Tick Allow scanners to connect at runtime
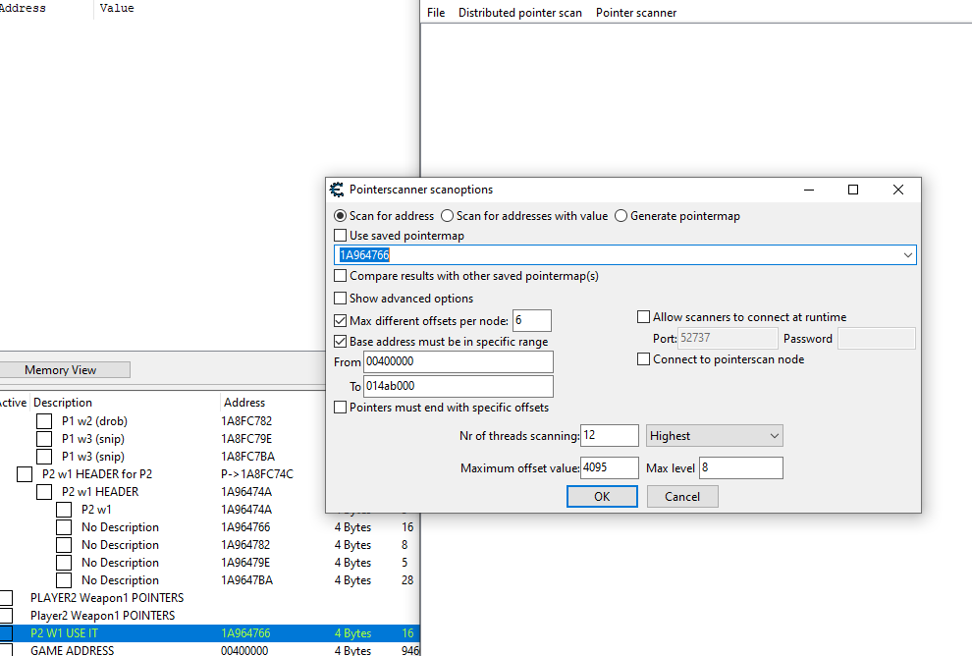The height and width of the screenshot is (656, 972). point(644,317)
